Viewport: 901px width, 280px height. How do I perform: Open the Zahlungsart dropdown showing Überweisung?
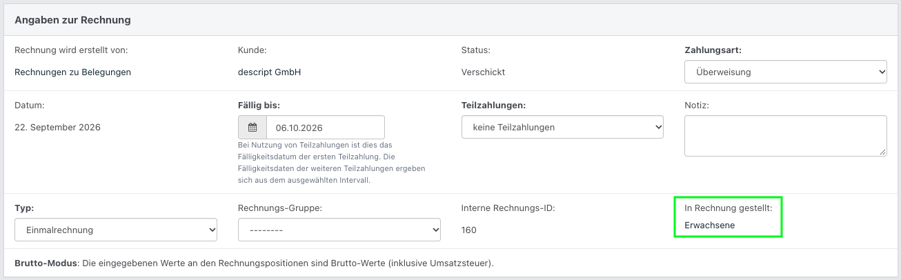786,72
